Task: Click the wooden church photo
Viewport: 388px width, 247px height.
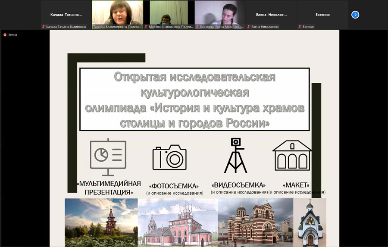Action: [x=101, y=222]
